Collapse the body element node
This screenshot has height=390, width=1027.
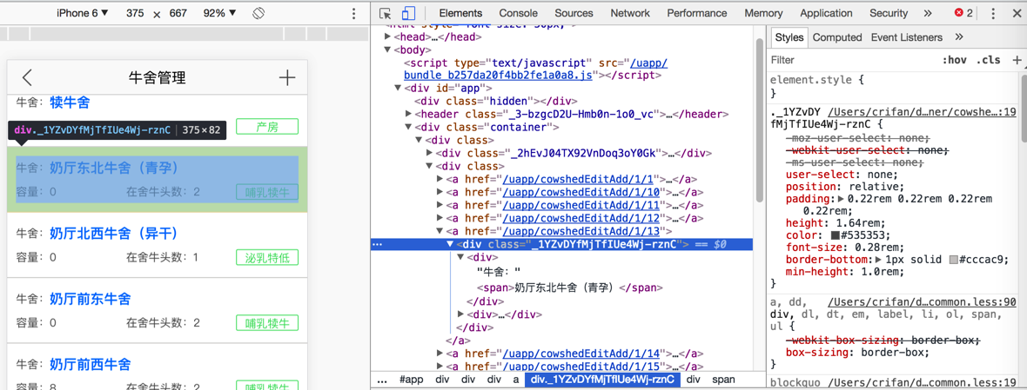(x=388, y=50)
